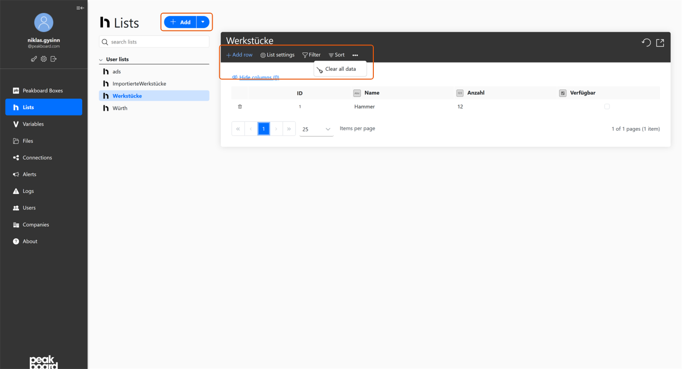Viewport: 682px width, 369px height.
Task: Select Clear all data menu entry
Action: (x=340, y=69)
